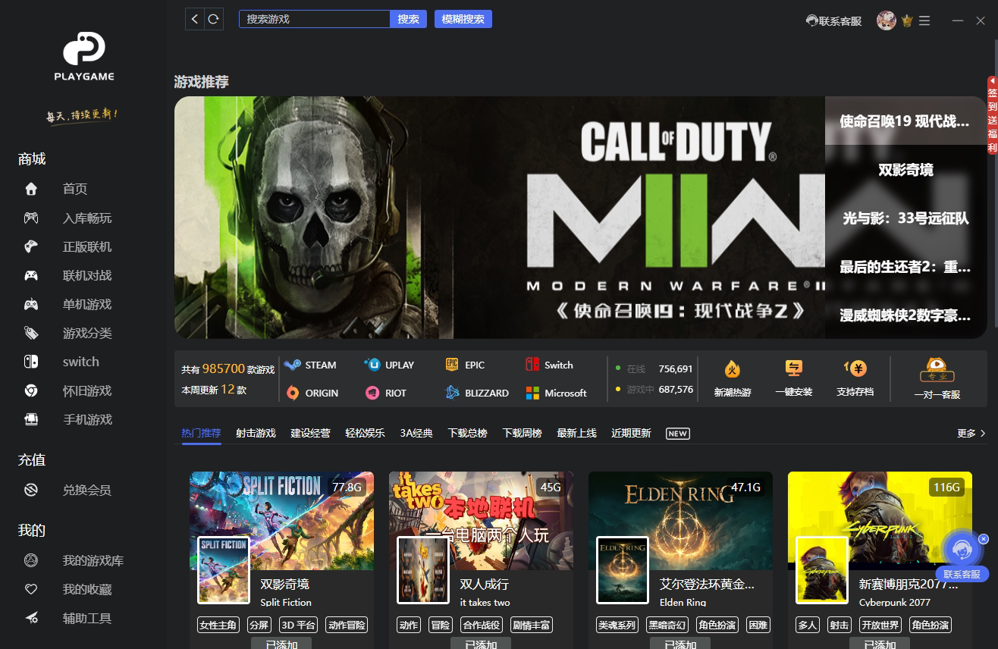Open the user avatar in title bar
Screen dimensions: 998x649
887,20
